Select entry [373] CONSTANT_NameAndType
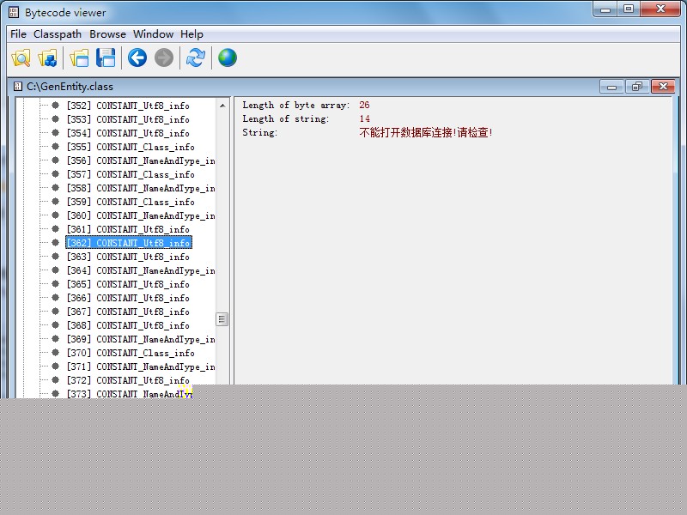The width and height of the screenshot is (687, 515). (x=130, y=394)
